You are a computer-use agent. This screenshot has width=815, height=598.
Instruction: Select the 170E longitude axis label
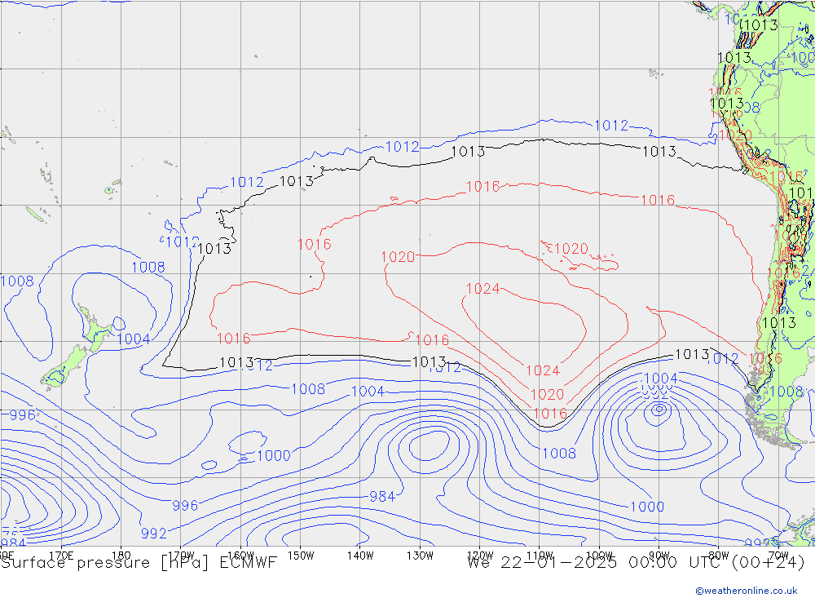(61, 555)
